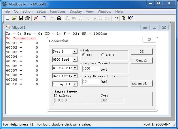
Task: Click the connect toolbar icon
Action: click(52, 18)
